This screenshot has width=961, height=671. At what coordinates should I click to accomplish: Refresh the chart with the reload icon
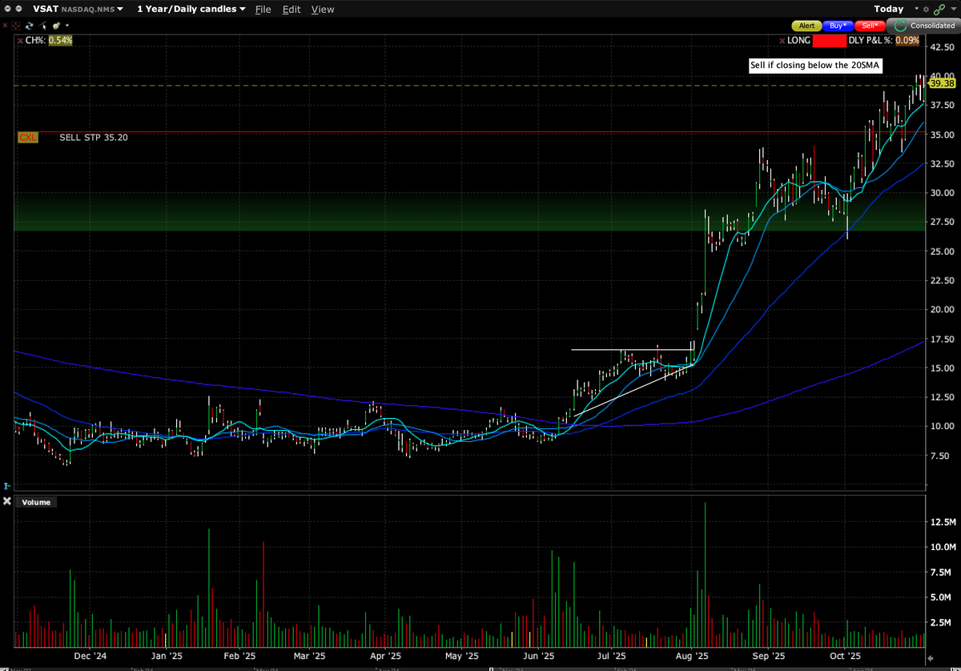[29, 26]
